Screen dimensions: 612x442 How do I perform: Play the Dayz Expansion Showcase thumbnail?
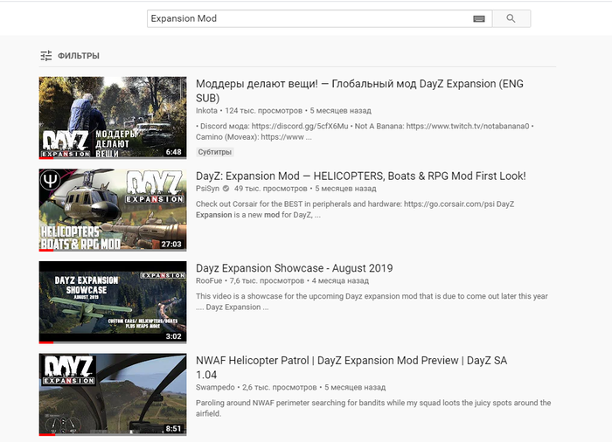[113, 301]
